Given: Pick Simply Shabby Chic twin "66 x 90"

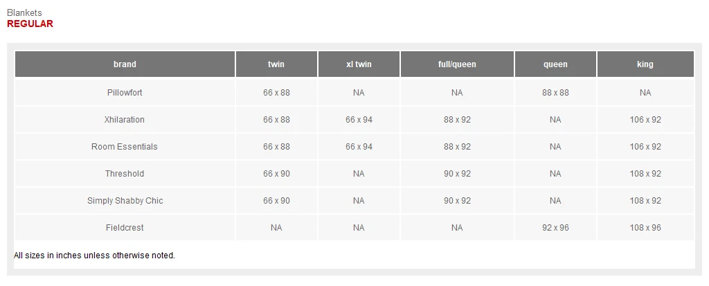Looking at the screenshot, I should pos(276,200).
